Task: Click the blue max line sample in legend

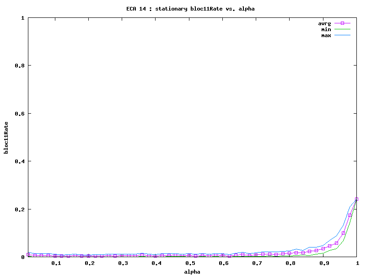Action: click(342, 35)
